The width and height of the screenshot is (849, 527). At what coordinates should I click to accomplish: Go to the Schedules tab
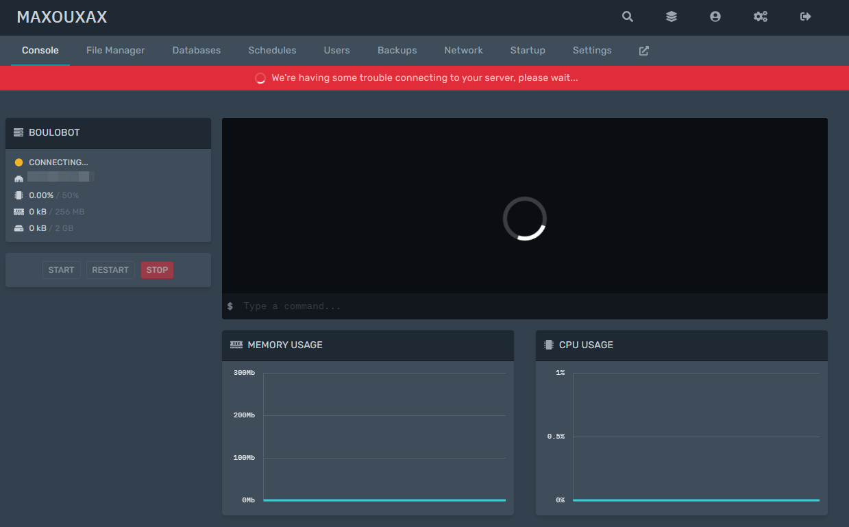pyautogui.click(x=273, y=51)
